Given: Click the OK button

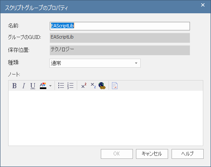Looking at the screenshot, I should coord(117,154).
